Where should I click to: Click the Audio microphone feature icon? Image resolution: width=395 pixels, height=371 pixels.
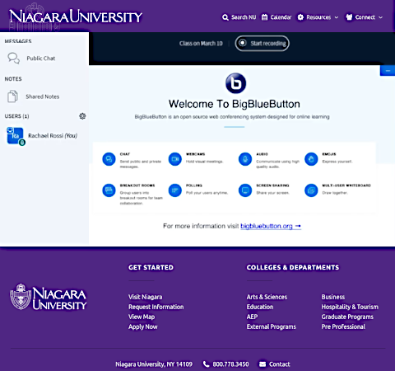click(245, 159)
